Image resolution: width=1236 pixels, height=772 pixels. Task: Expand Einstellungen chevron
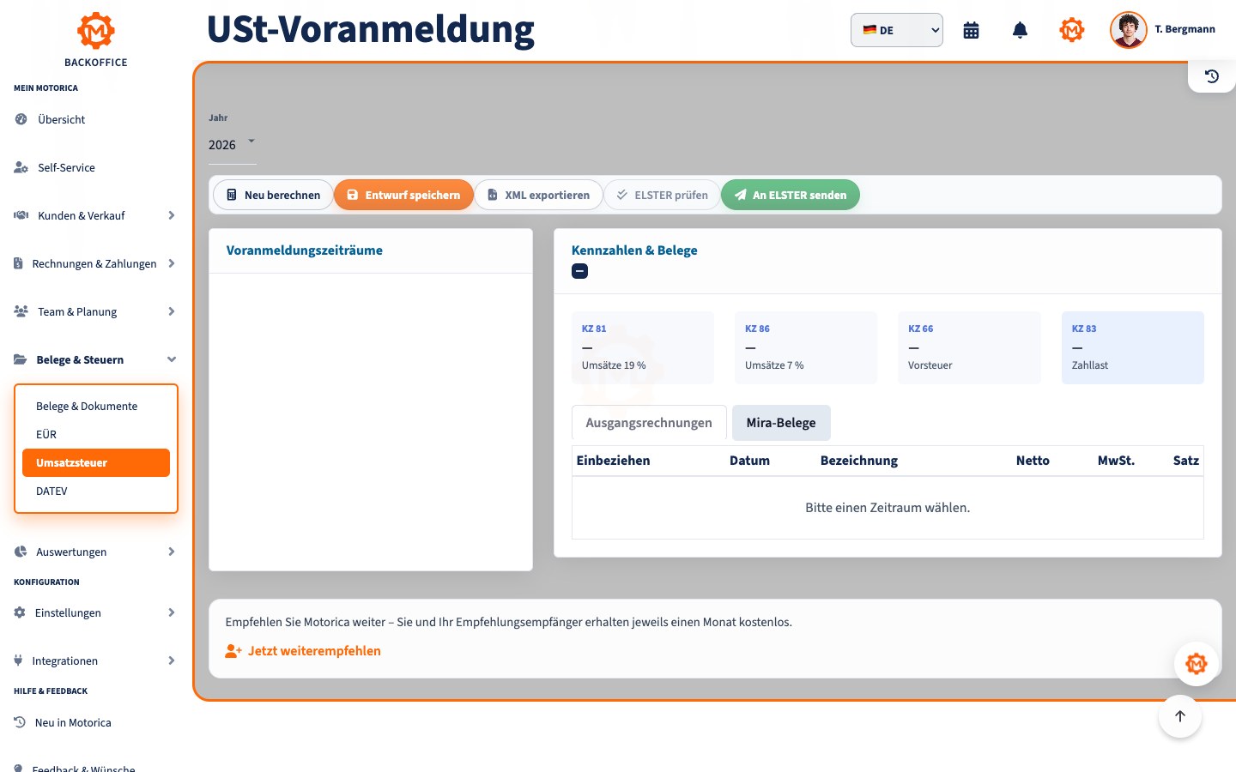(172, 612)
